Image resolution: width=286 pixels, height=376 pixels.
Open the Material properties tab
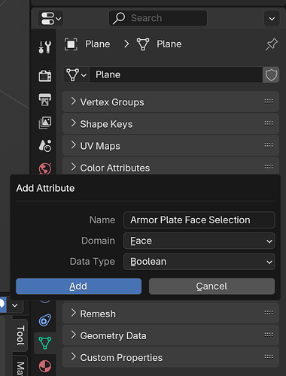(x=45, y=366)
